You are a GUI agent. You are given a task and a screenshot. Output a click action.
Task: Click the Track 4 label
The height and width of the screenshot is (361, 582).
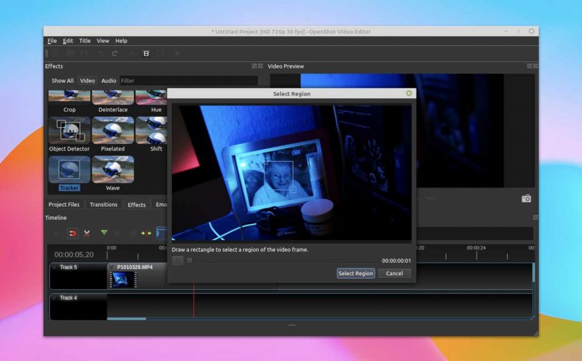point(69,297)
